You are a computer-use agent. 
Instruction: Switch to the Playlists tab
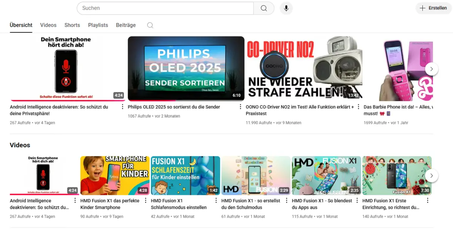(98, 25)
